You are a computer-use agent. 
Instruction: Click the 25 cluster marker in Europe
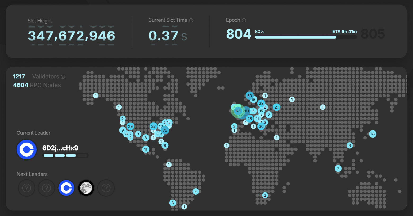(250, 119)
